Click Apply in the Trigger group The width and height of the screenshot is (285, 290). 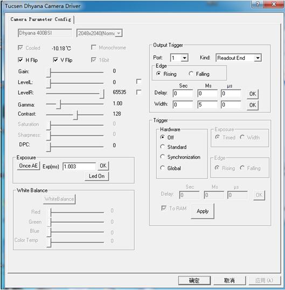coord(203,211)
